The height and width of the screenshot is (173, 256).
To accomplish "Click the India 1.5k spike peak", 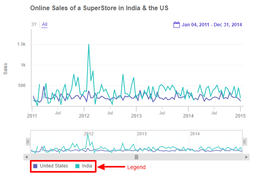I will (89, 44).
